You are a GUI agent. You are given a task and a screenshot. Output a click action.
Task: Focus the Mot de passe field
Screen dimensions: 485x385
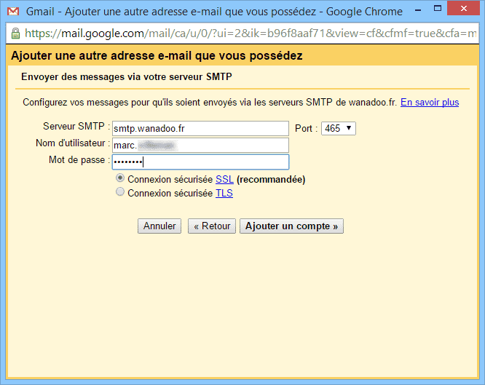(x=200, y=162)
